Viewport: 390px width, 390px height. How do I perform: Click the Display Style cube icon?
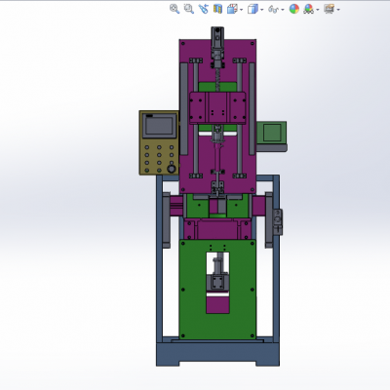point(253,9)
